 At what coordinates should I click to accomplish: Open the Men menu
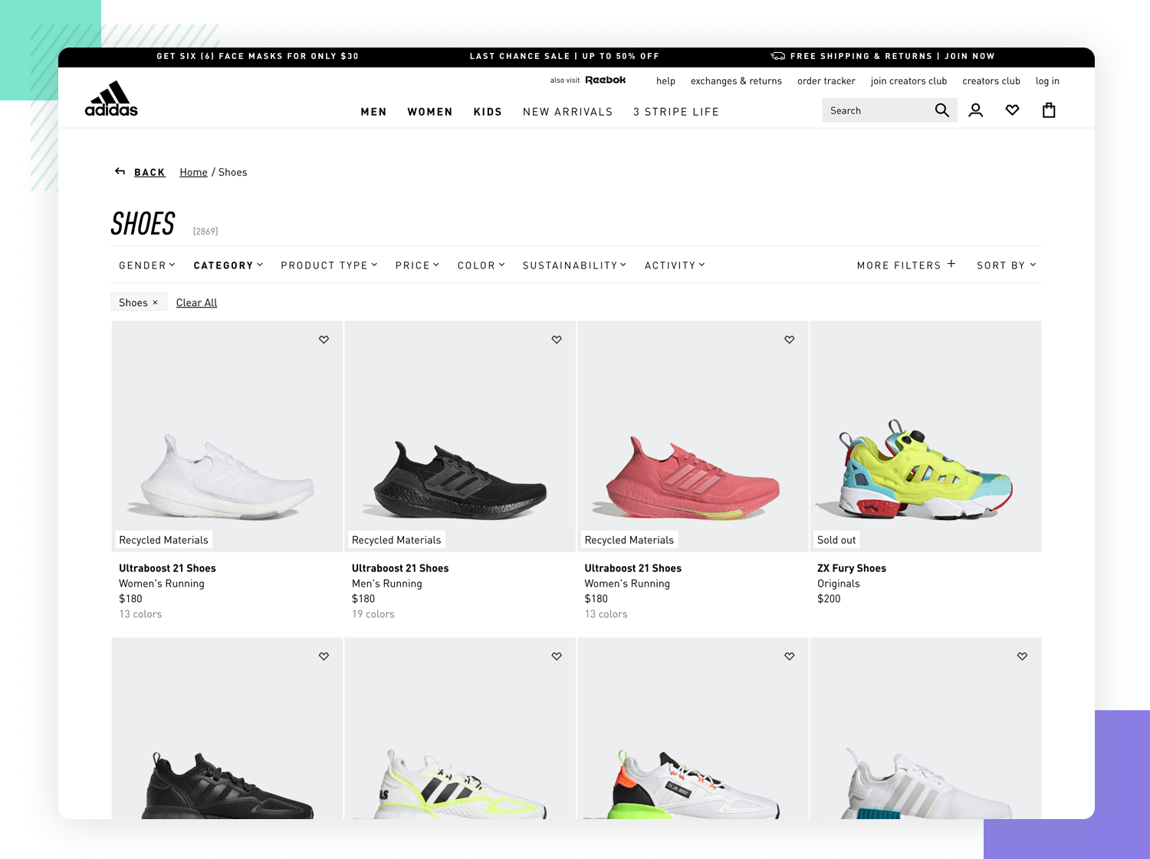point(373,112)
